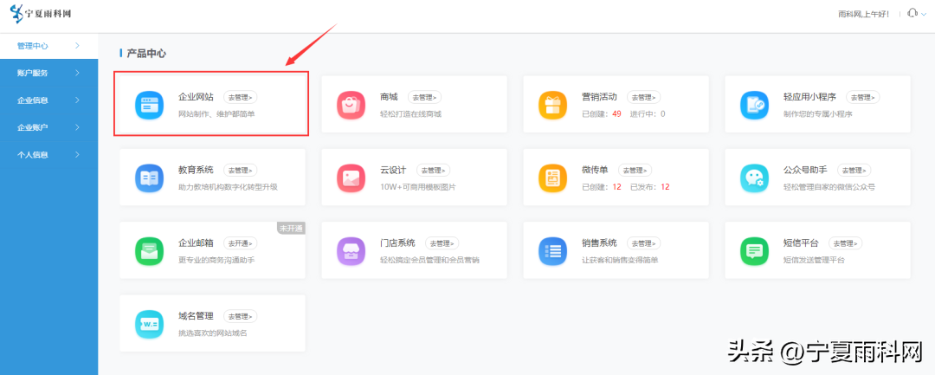Click 更专业的商务沟通助手 description
Image resolution: width=935 pixels, height=375 pixels.
point(216,260)
